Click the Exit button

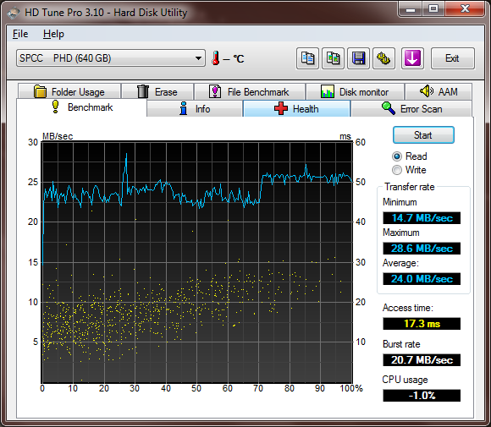pyautogui.click(x=453, y=58)
